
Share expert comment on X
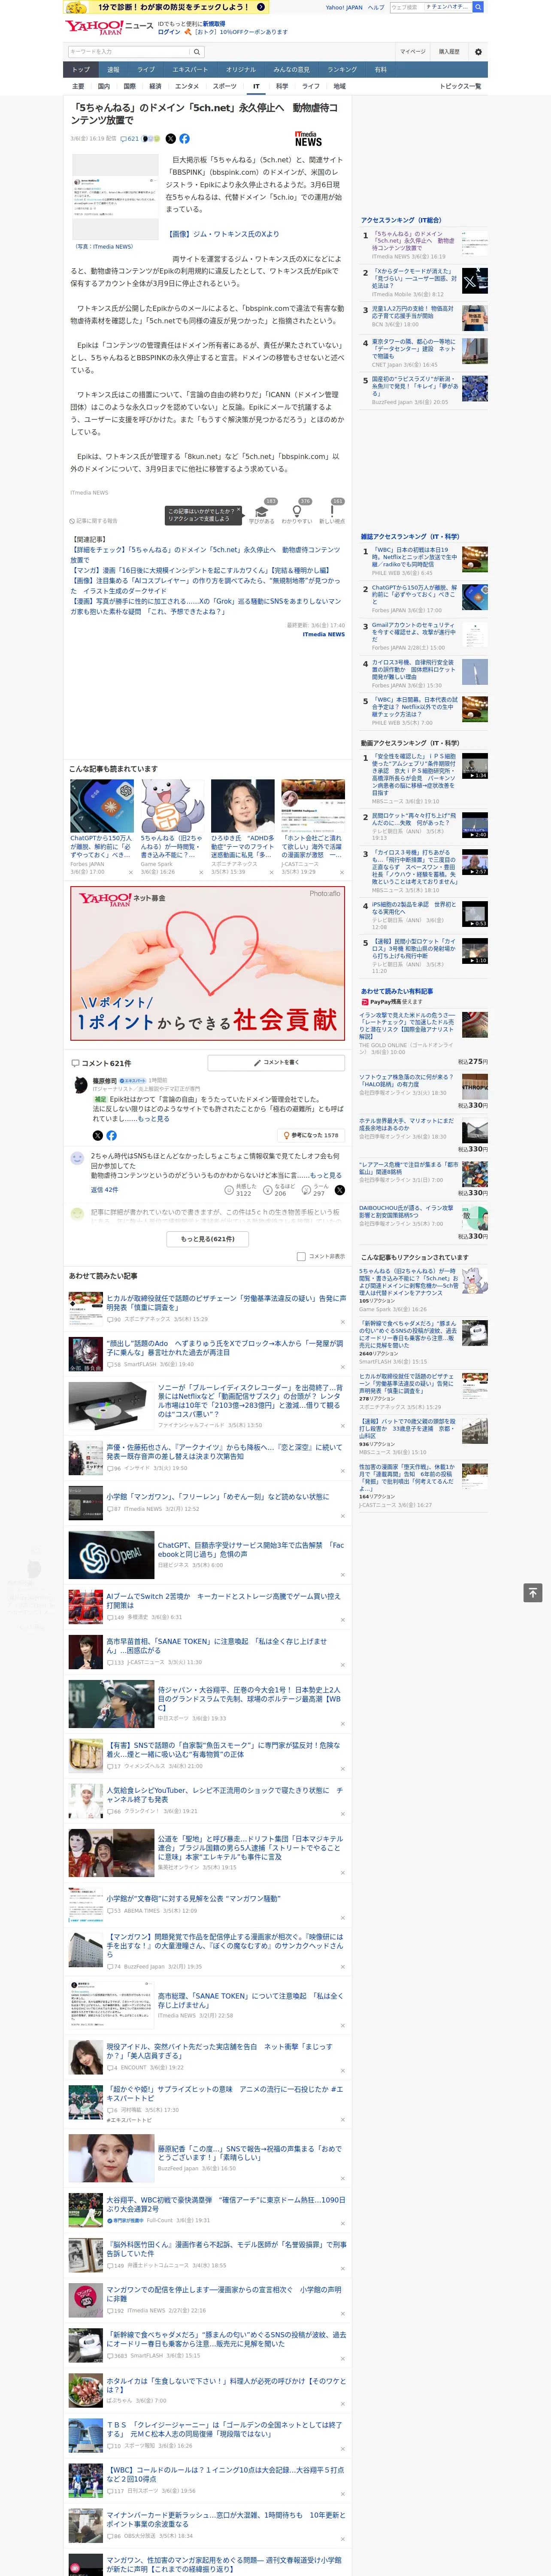click(97, 1135)
